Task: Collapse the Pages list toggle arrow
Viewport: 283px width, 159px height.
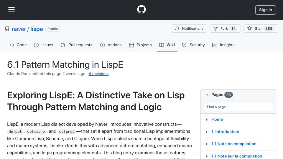Action: [207, 95]
